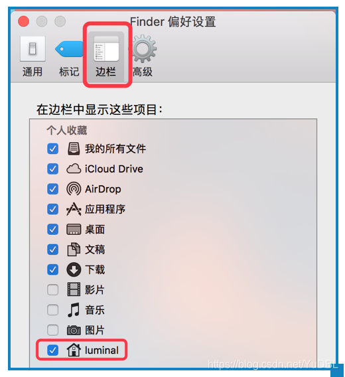Disable the 下载 downloads checkbox
Viewport: 345px width, 377px height.
click(x=52, y=269)
